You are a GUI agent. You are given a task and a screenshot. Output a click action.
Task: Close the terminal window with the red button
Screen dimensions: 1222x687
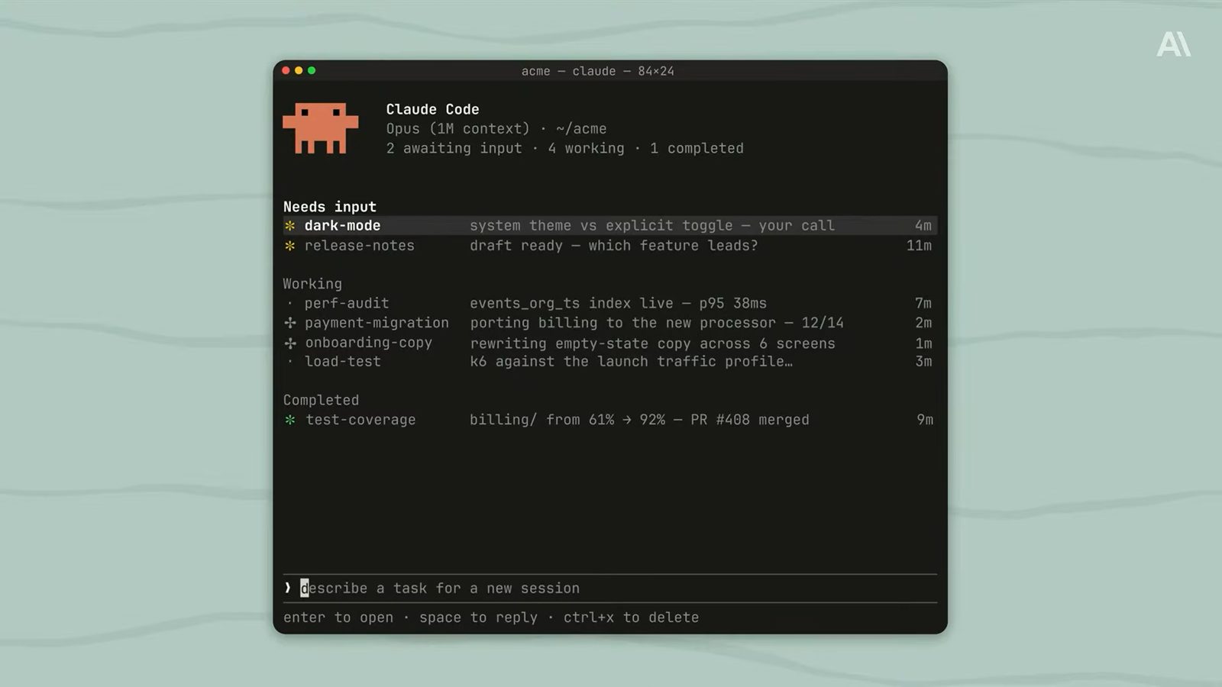(286, 71)
